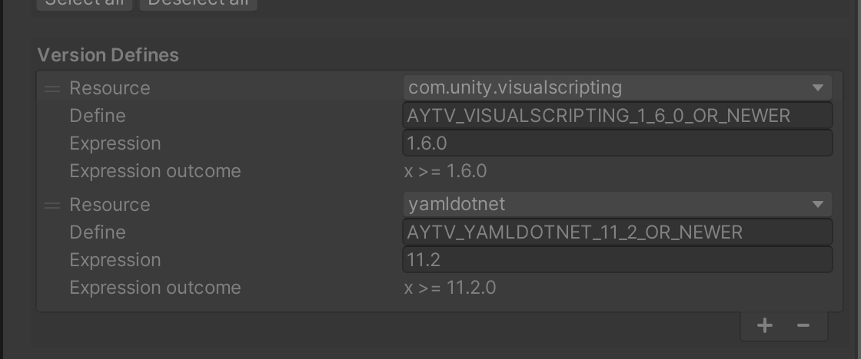Click the x >= 11.2.0 expression outcome
861x359 pixels.
(450, 288)
